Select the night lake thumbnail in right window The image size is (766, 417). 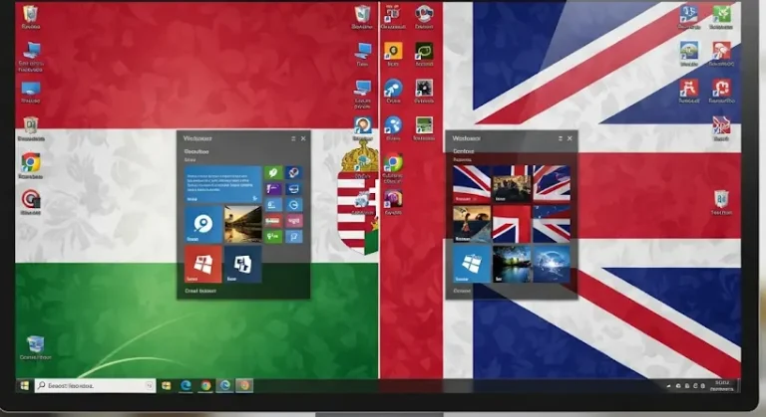tap(512, 264)
